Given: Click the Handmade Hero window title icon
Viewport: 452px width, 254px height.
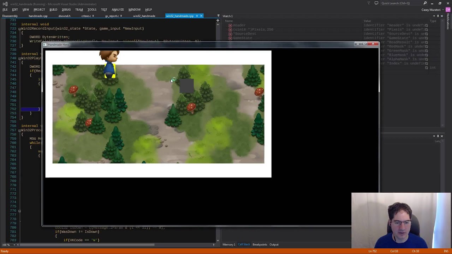Looking at the screenshot, I should (x=45, y=44).
